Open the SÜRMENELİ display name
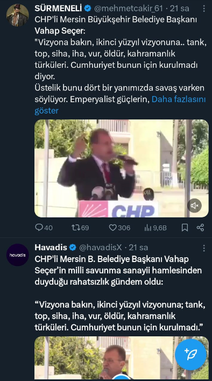The image size is (212, 381). point(58,9)
